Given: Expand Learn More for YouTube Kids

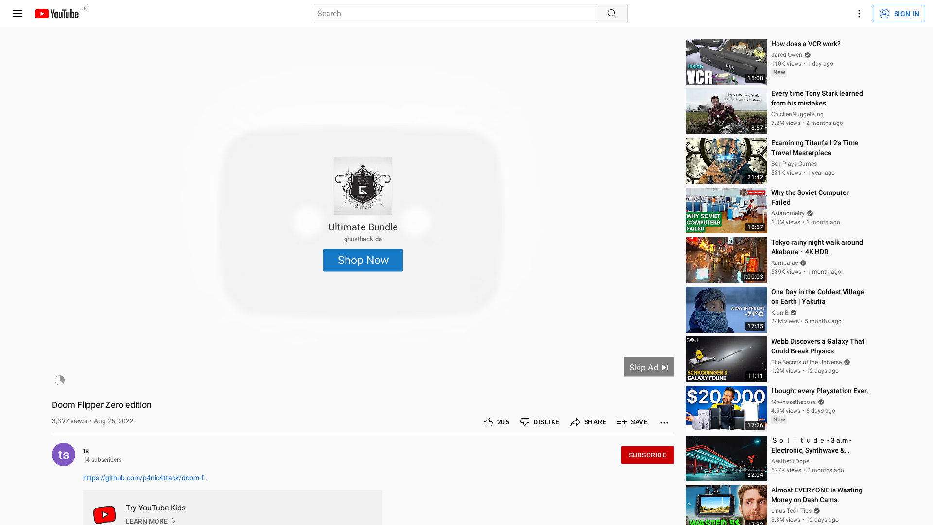Looking at the screenshot, I should coord(150,521).
